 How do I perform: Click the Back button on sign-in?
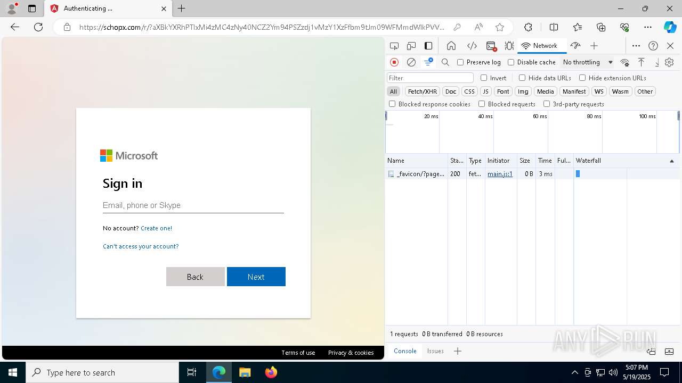[x=195, y=277]
